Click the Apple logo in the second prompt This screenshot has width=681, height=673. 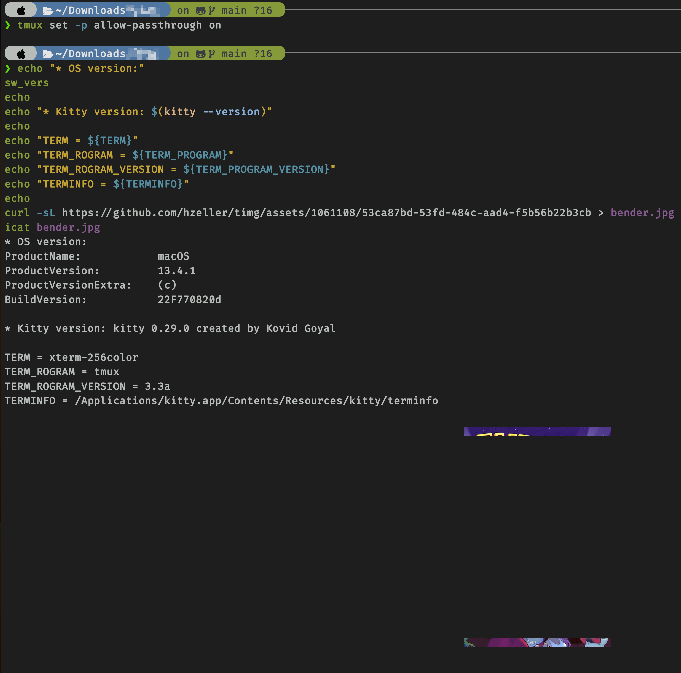click(20, 53)
